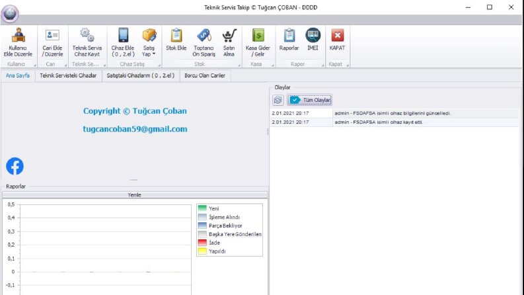524x295 pixels.
Task: Open Cari Ekle / Düzenle icon
Action: pos(52,36)
